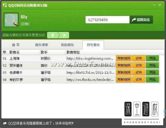
Task: Copy link for song row 02
Action: (x=124, y=65)
